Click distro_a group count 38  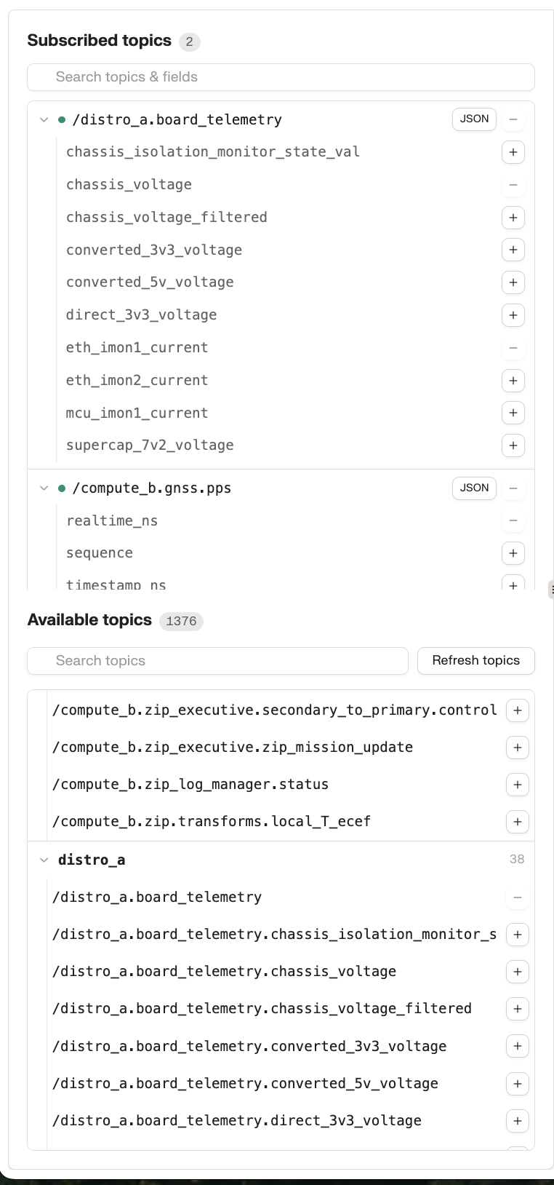tap(517, 860)
